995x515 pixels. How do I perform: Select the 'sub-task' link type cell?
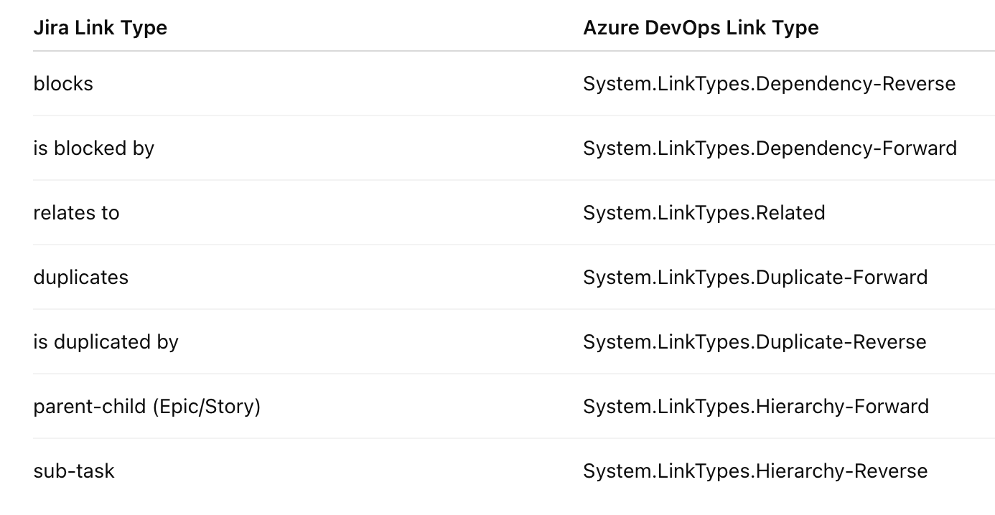(74, 471)
